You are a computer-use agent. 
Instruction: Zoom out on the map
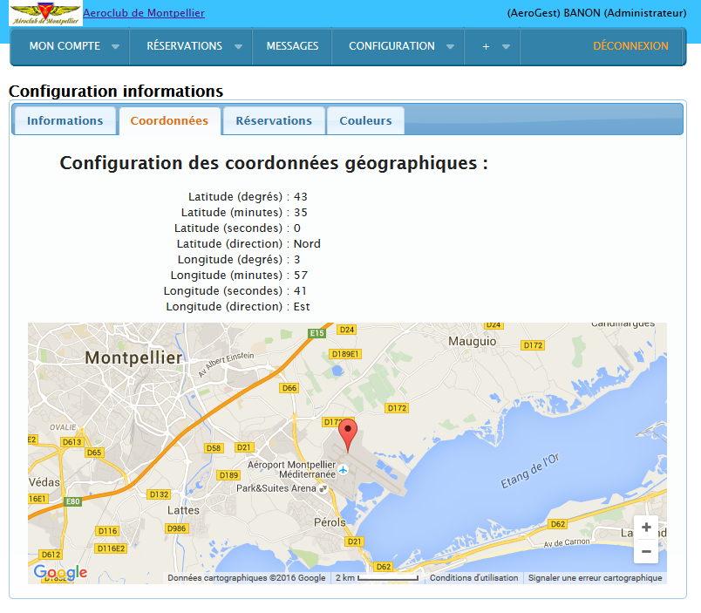(x=646, y=551)
